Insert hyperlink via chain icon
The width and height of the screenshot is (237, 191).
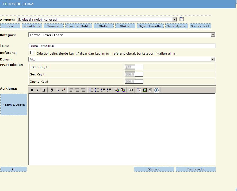(x=131, y=90)
